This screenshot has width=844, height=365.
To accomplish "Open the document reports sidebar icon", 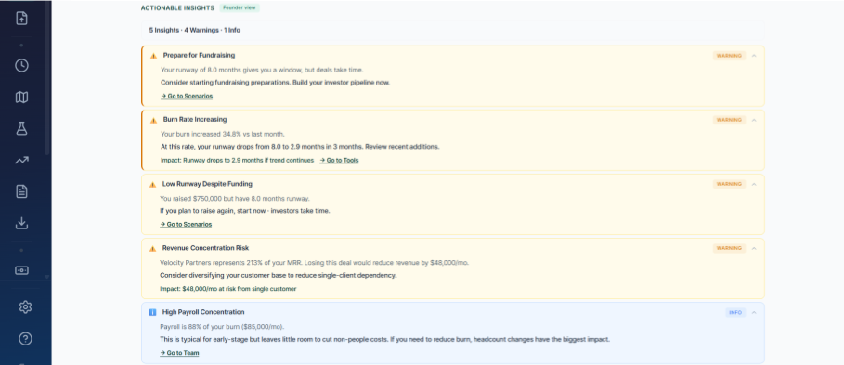I will tap(21, 191).
